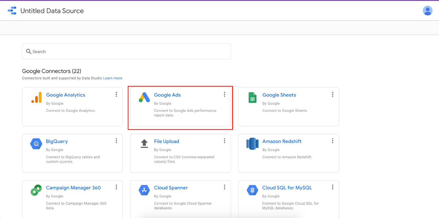Viewport: 439px width, 218px height.
Task: Select the Google Ads connector title
Action: point(167,95)
